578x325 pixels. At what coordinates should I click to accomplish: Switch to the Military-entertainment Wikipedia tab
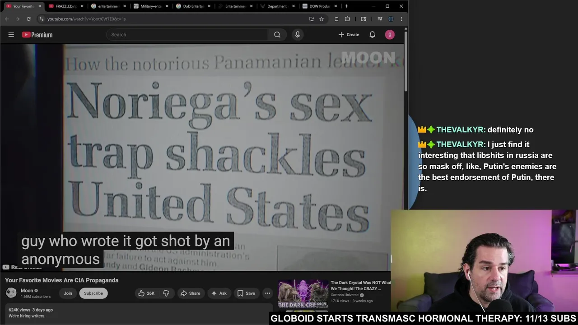pyautogui.click(x=150, y=6)
